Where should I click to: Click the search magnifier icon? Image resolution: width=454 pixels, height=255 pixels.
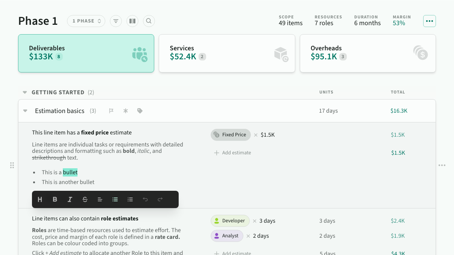point(149,21)
